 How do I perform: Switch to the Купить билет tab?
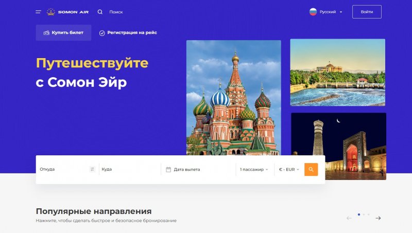[x=63, y=32]
